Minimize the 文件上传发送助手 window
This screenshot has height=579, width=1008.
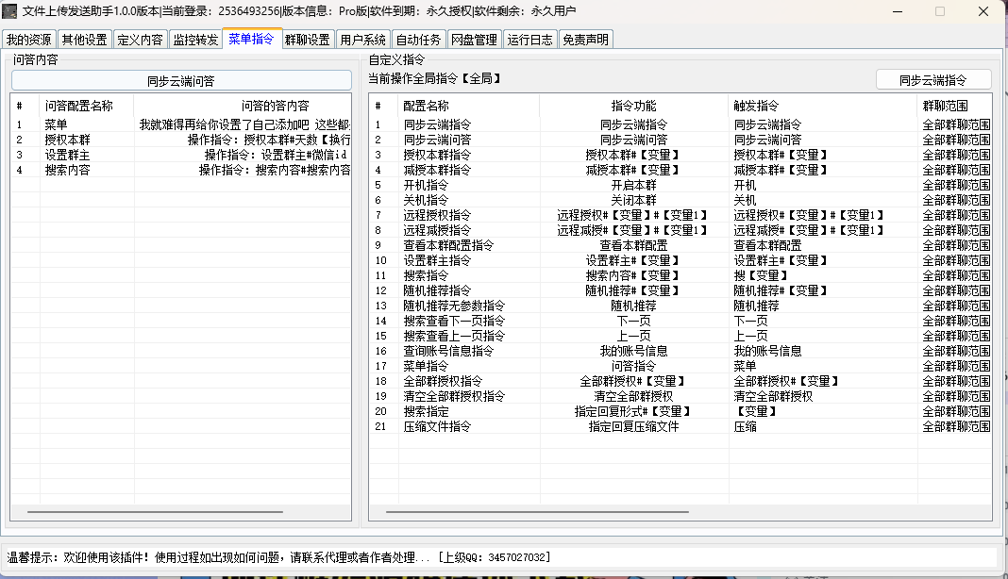(896, 11)
